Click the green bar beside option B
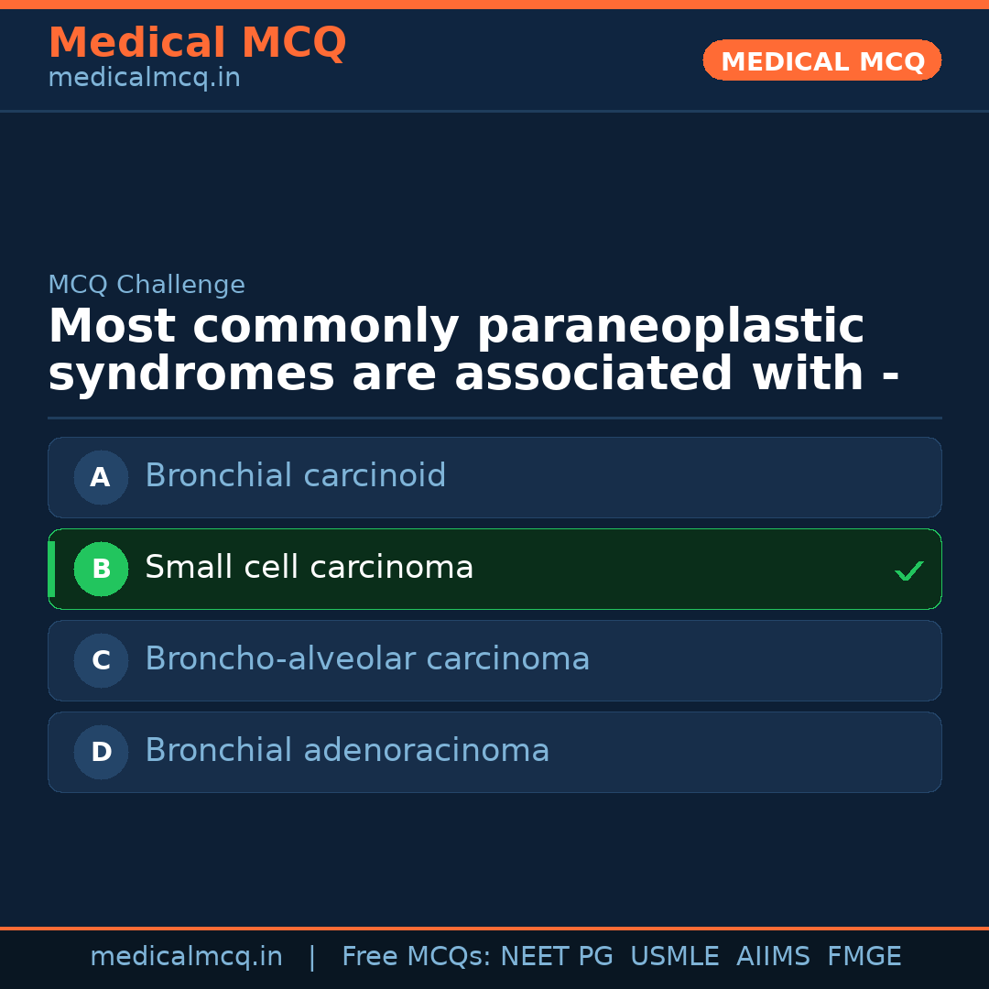 pos(51,569)
